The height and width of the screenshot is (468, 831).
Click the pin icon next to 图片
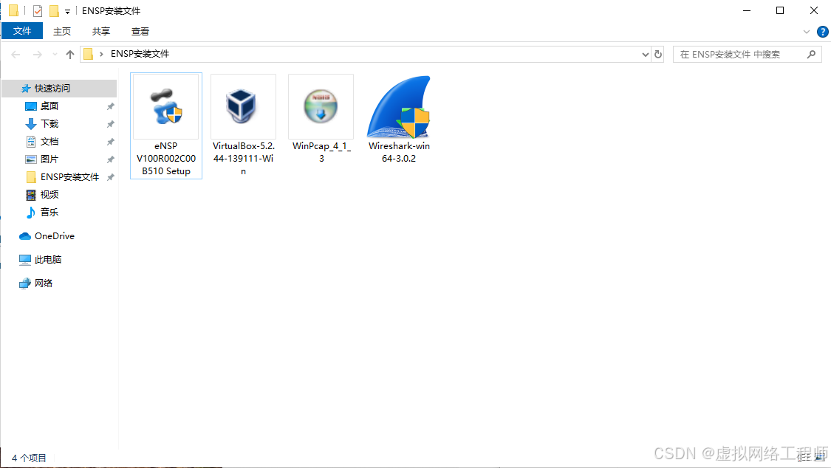110,159
